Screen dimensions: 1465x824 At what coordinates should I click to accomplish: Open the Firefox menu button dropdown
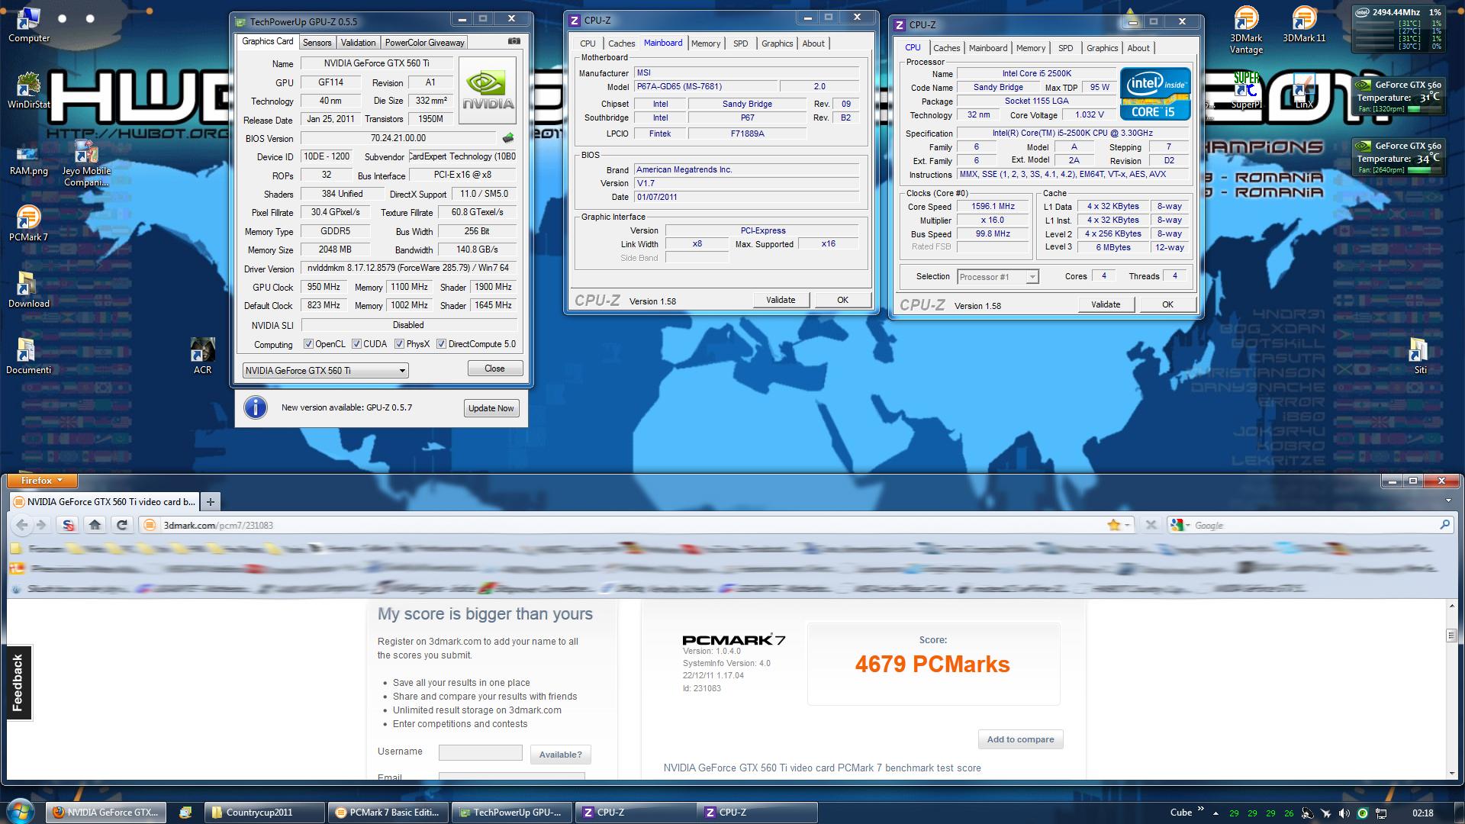click(x=42, y=481)
